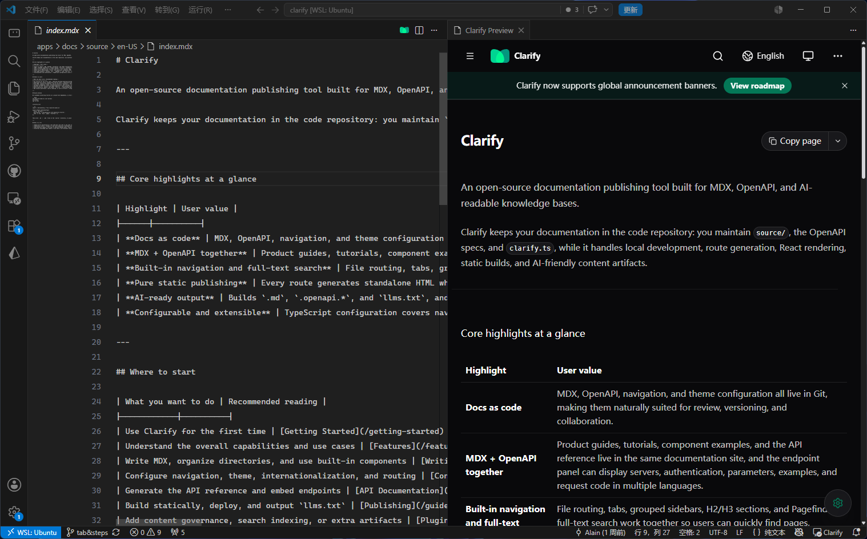The image size is (867, 539).
Task: Open the 编辑(E) menu
Action: [69, 10]
